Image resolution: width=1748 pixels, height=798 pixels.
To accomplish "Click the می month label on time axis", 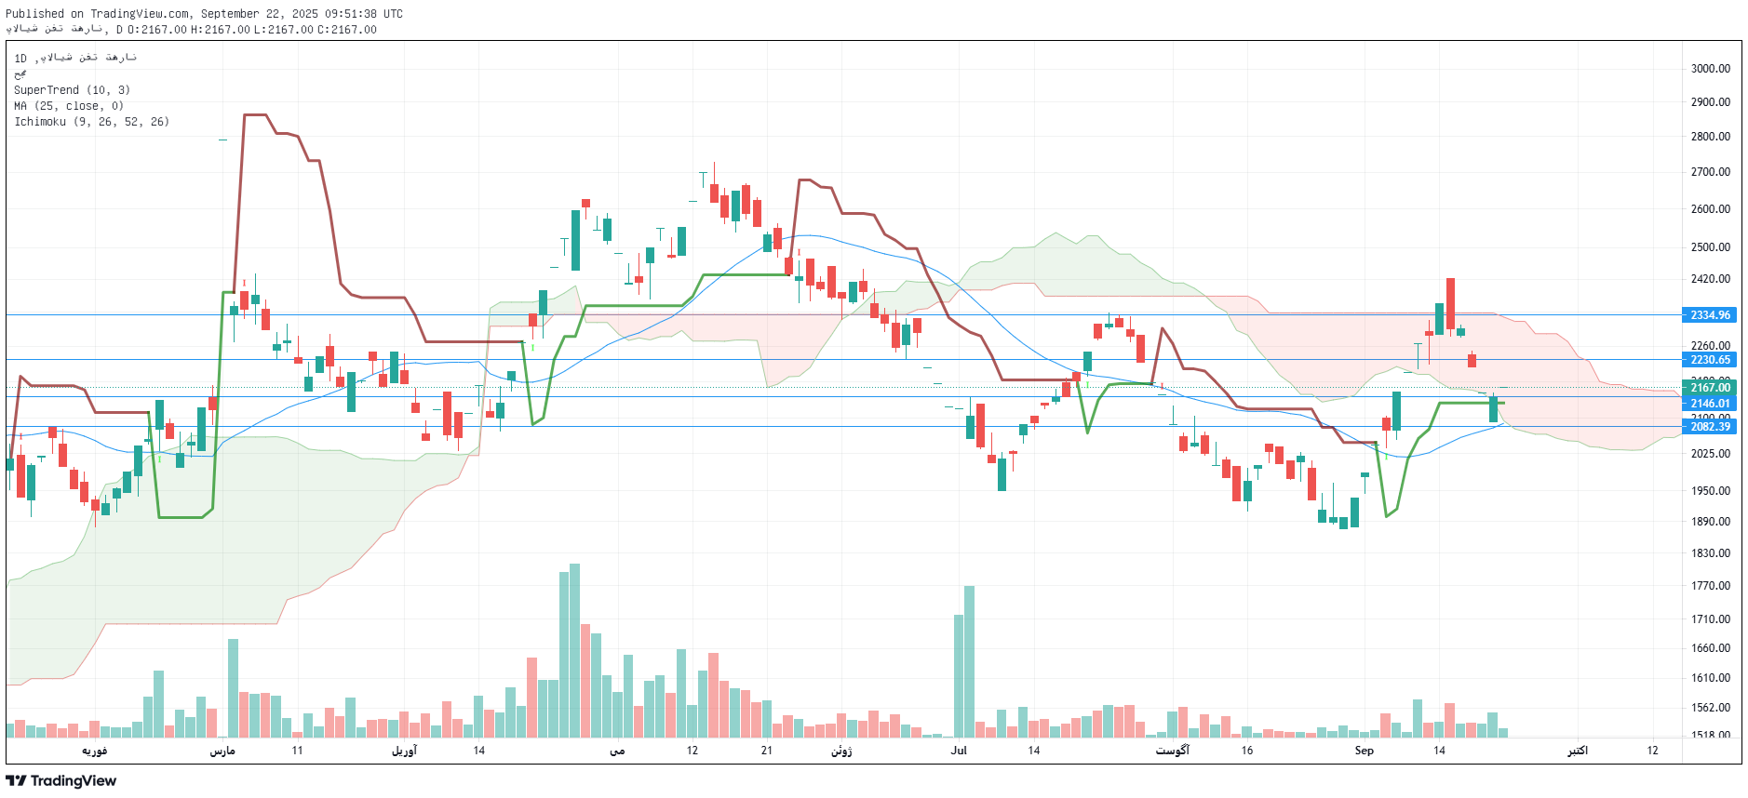I will tap(617, 751).
